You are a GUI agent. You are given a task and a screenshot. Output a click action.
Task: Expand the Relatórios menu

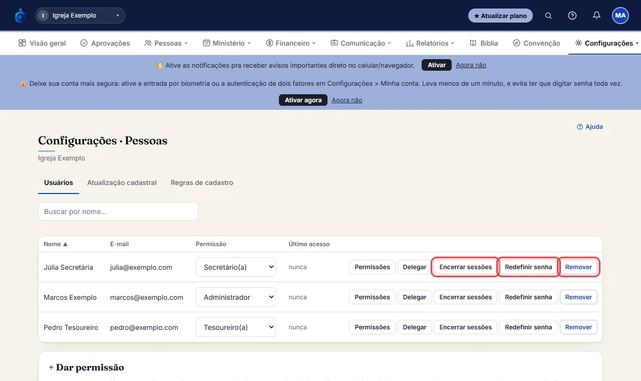click(430, 43)
